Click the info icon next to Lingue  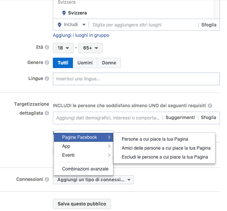coord(47,79)
